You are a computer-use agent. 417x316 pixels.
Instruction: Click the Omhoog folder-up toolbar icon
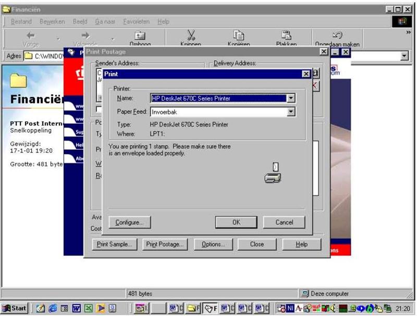140,36
